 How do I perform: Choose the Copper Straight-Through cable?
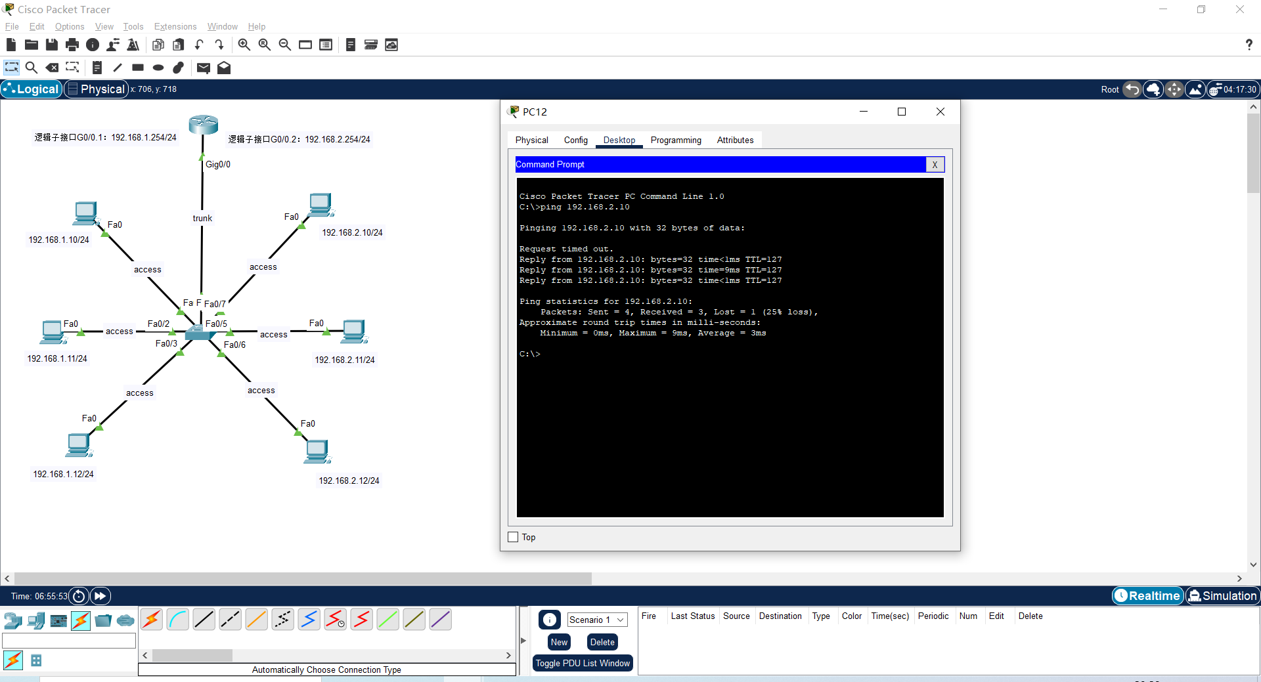click(204, 619)
